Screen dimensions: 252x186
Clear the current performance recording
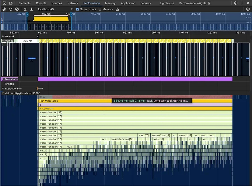click(17, 9)
